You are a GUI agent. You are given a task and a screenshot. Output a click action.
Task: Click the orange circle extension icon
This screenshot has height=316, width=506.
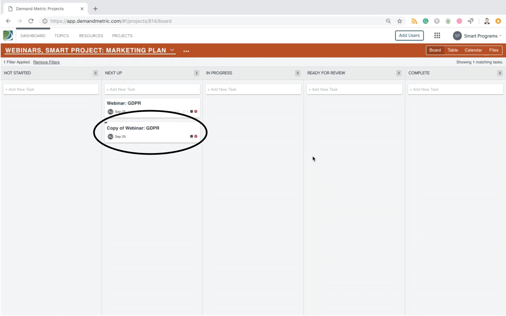(x=498, y=21)
